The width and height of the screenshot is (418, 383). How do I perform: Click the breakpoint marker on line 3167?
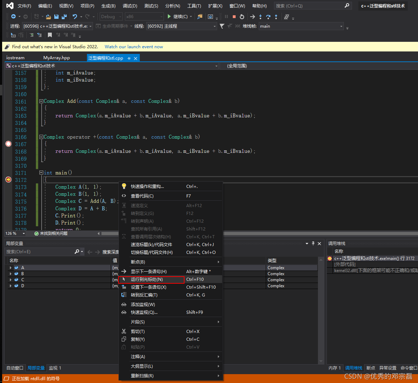coord(9,144)
